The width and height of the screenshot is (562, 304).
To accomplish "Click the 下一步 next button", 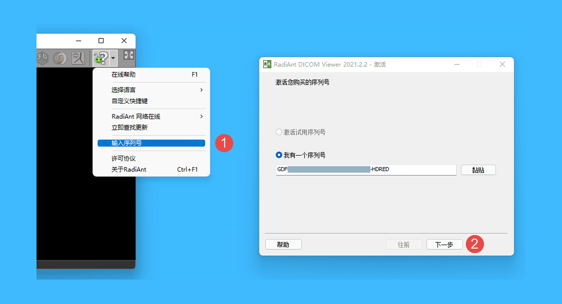I will click(444, 244).
